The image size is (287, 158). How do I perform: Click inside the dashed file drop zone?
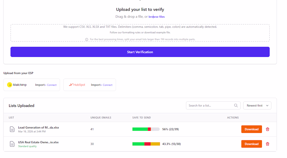pyautogui.click(x=140, y=33)
